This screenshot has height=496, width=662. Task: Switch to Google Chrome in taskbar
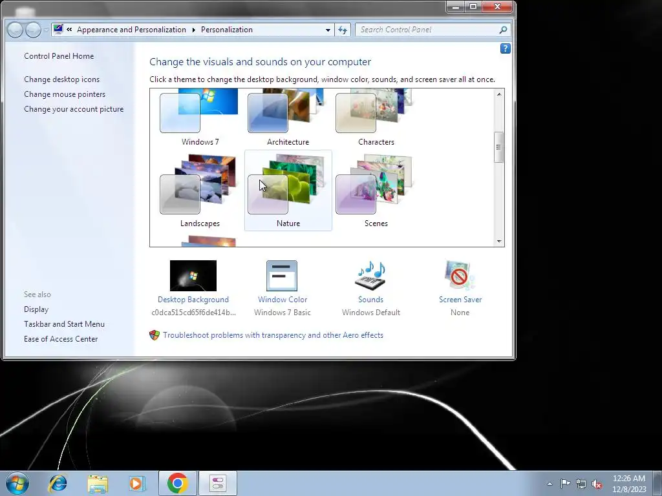(x=178, y=483)
